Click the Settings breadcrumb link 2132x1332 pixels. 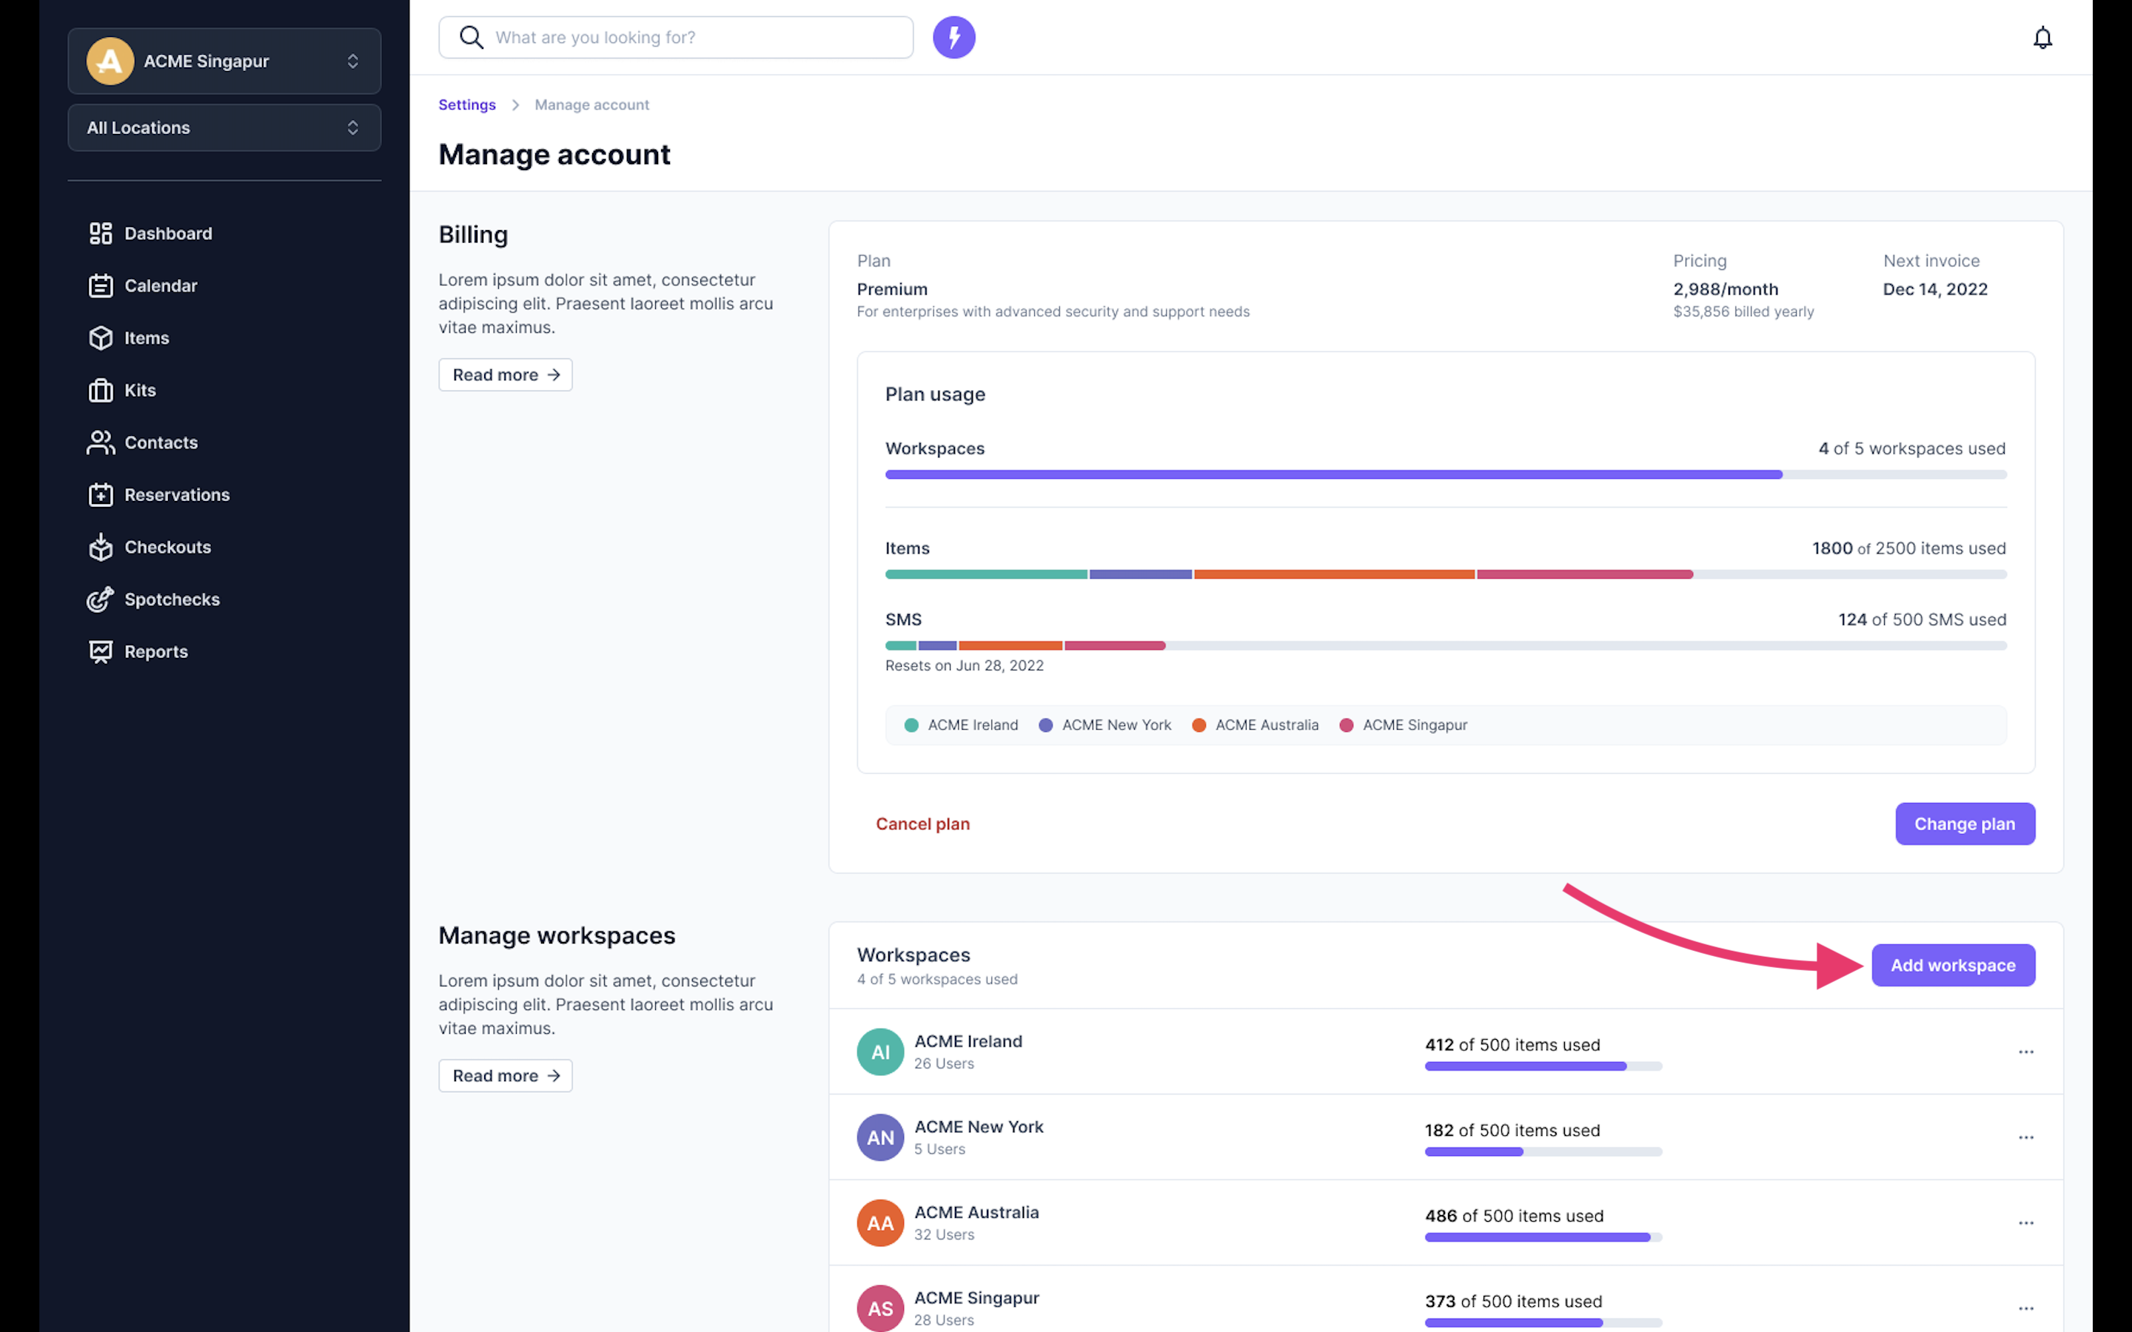point(467,105)
